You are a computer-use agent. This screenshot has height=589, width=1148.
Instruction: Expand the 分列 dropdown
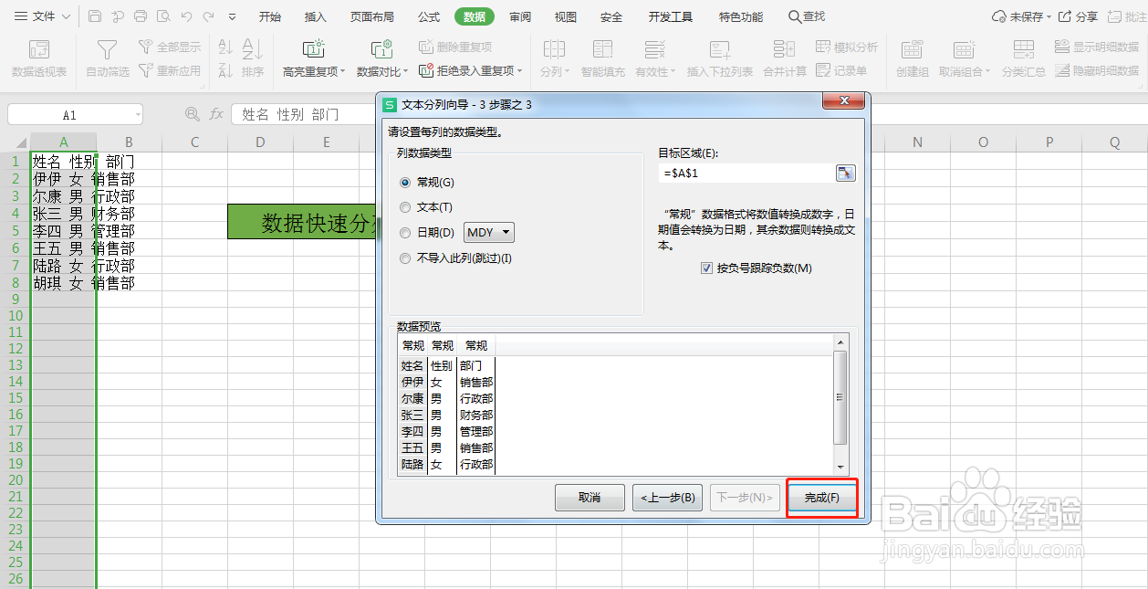click(x=567, y=71)
